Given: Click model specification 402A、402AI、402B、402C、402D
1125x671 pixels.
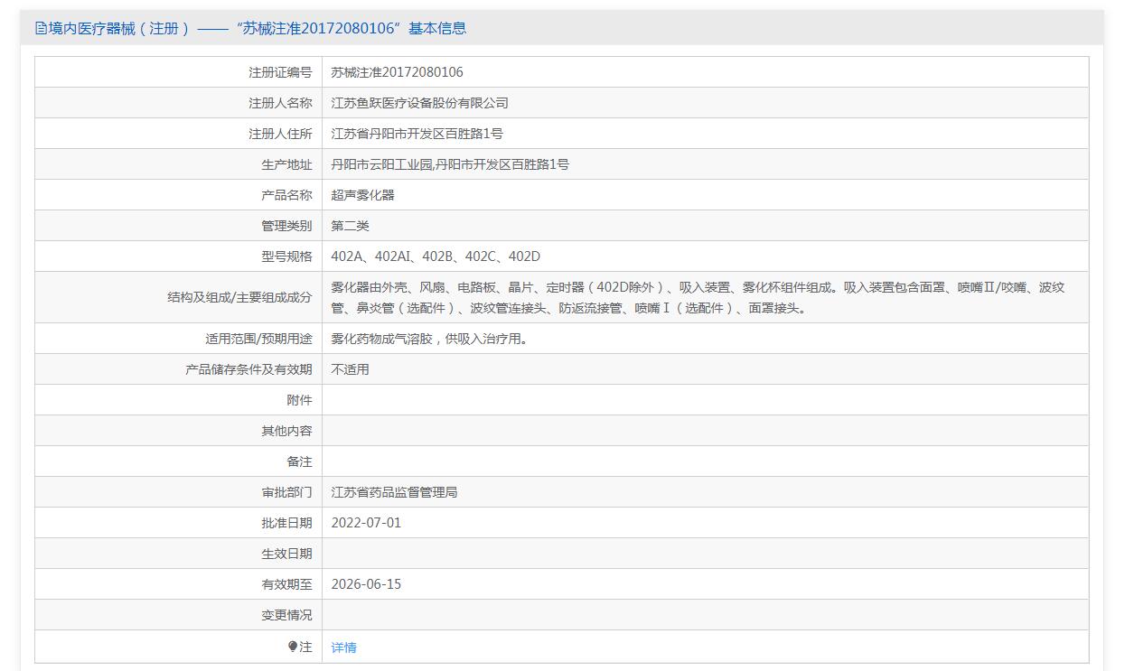Looking at the screenshot, I should point(436,256).
